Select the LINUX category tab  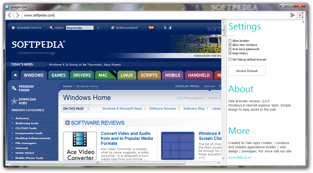127,75
